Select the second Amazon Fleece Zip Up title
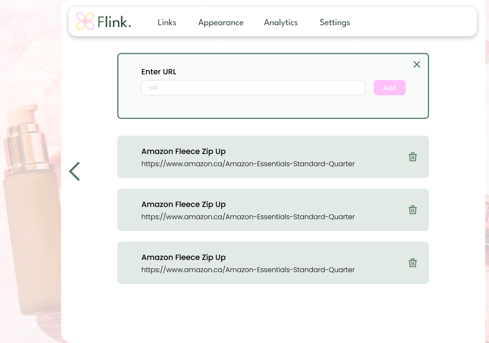The image size is (489, 343). coord(183,204)
